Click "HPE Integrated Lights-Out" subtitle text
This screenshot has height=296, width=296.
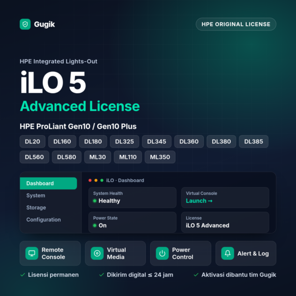[x=59, y=61]
